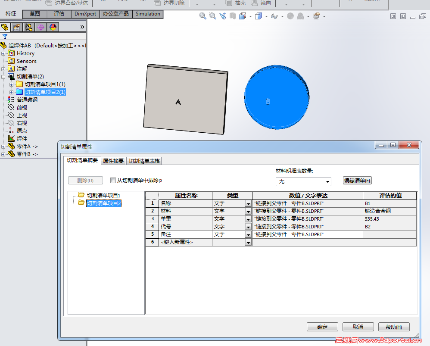Click the gray plate part A in viewport
Screen dimensions: 430x346
(x=185, y=99)
